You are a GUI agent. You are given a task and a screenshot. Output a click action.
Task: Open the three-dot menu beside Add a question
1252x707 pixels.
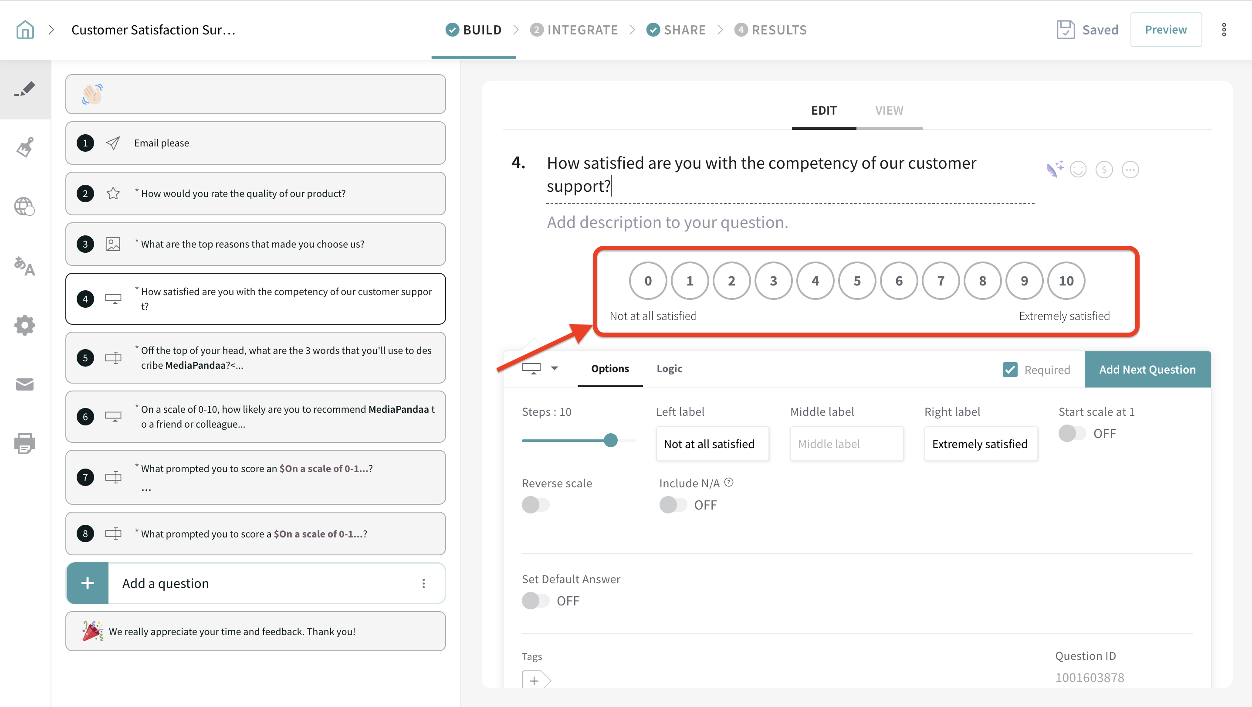coord(423,583)
